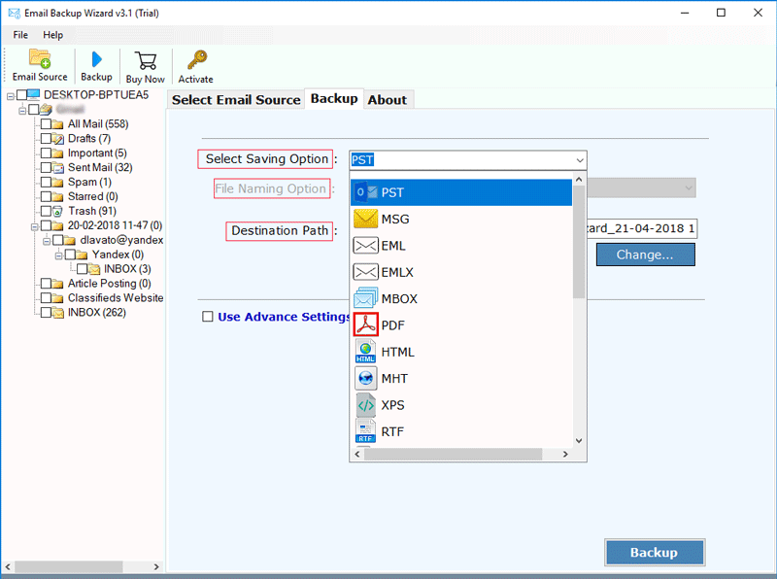Choose the MSG envelope icon
The width and height of the screenshot is (777, 579).
365,219
